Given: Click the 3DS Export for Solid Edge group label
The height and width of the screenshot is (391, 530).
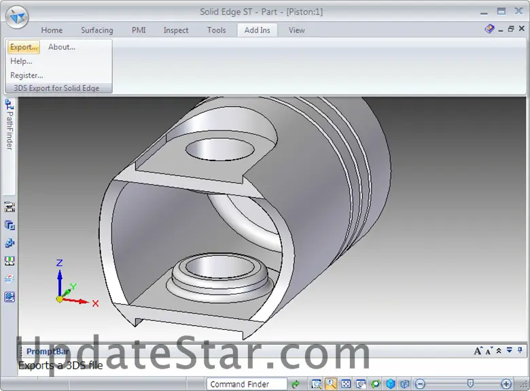Looking at the screenshot, I should 56,88.
